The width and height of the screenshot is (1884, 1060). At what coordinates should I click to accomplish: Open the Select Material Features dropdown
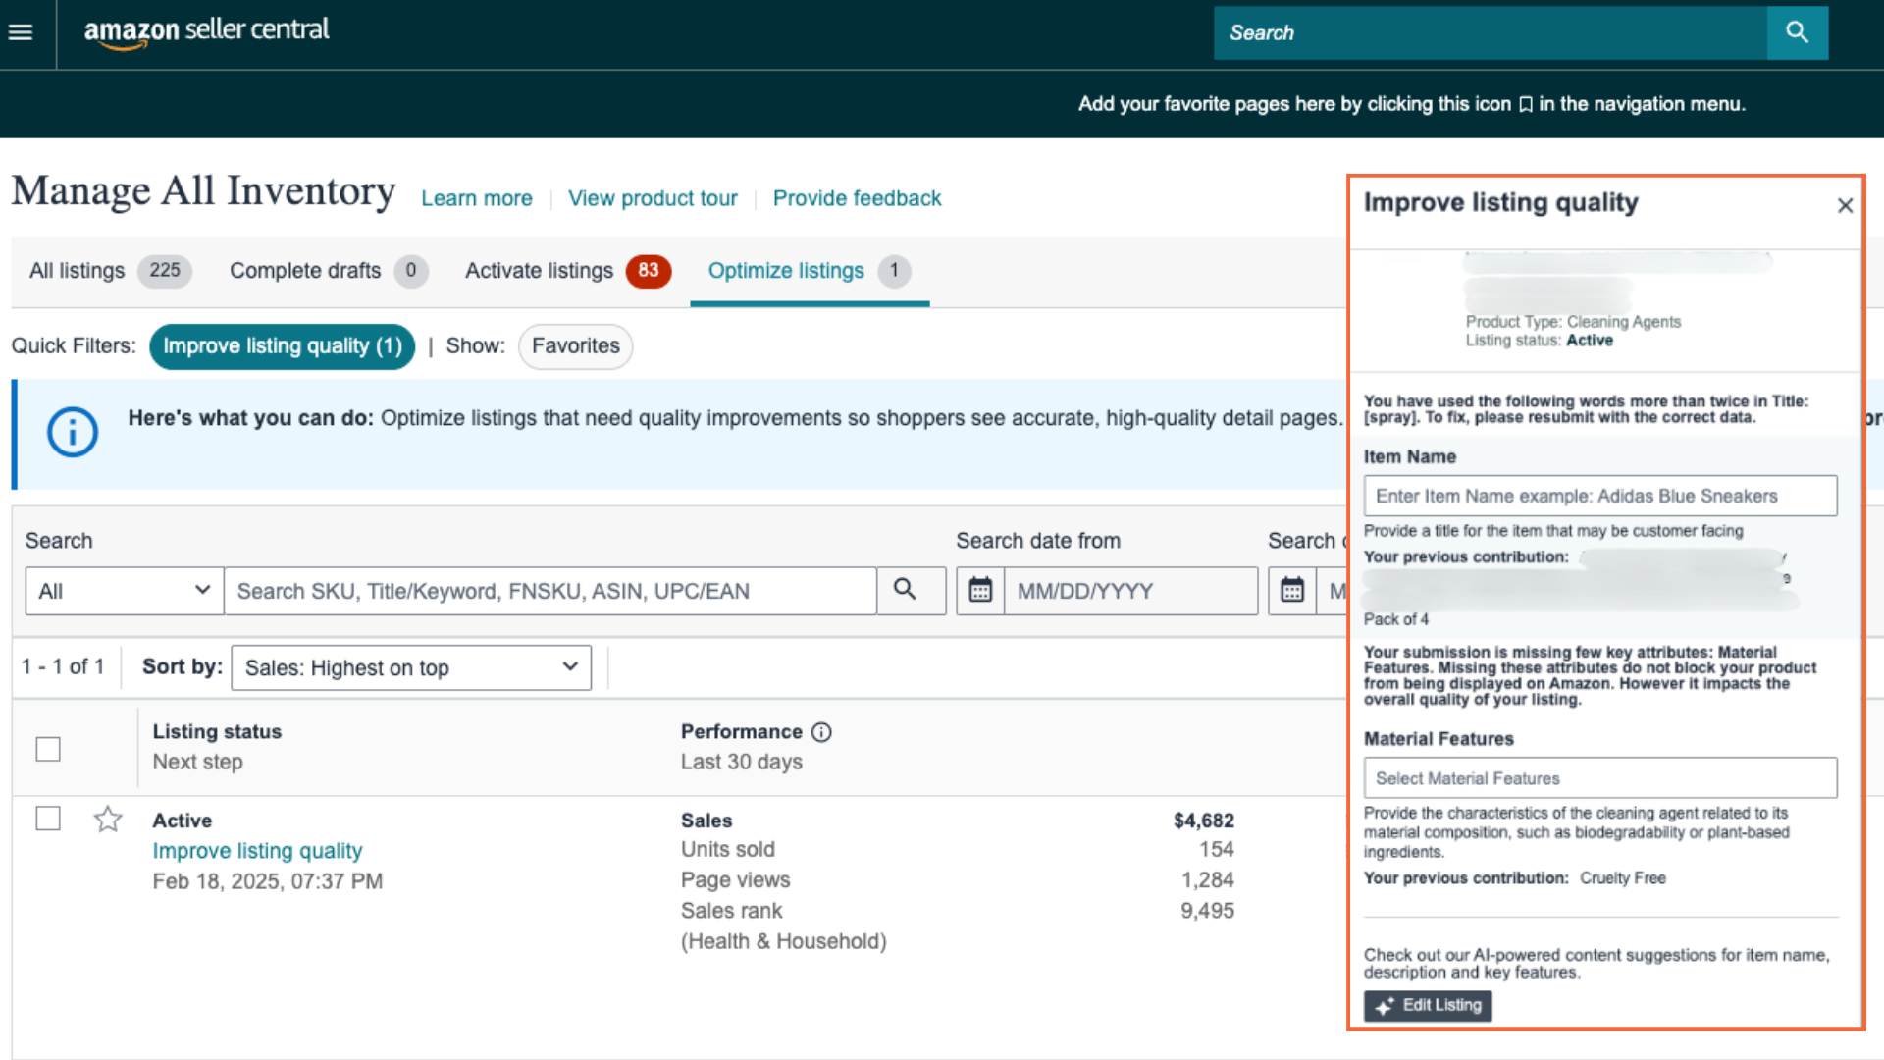coord(1599,777)
